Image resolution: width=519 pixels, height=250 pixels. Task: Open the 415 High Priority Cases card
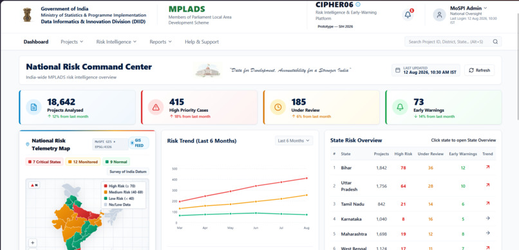point(199,107)
